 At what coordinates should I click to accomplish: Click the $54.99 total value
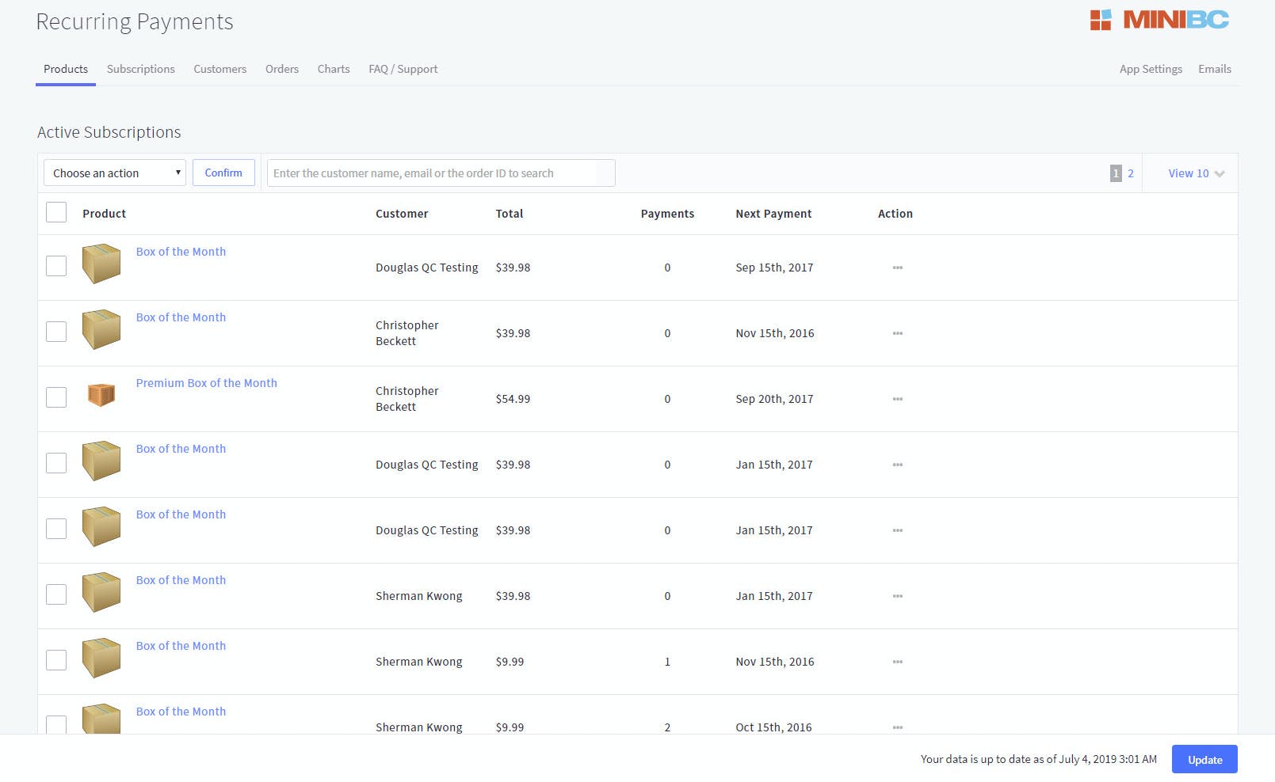[x=513, y=399]
